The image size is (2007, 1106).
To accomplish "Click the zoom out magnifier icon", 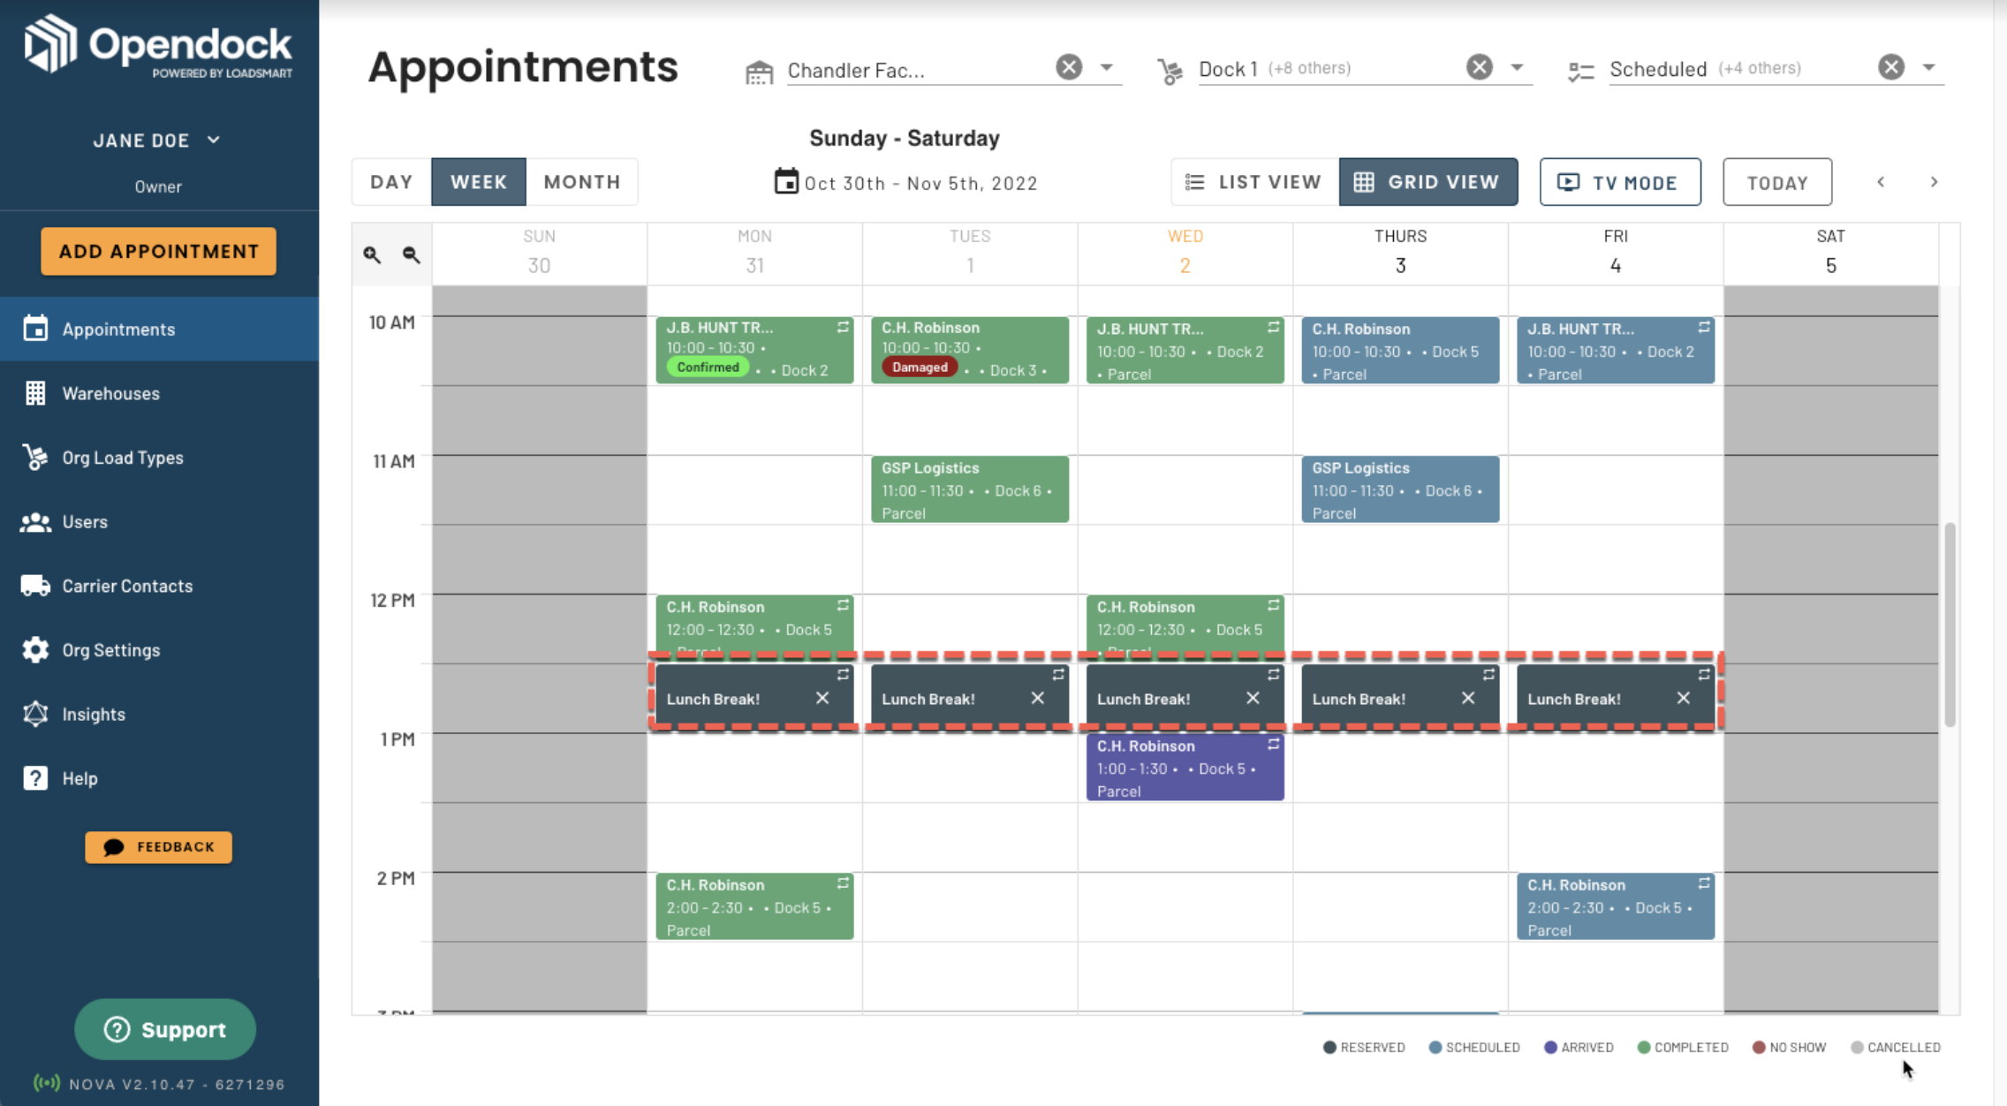I will coord(411,254).
